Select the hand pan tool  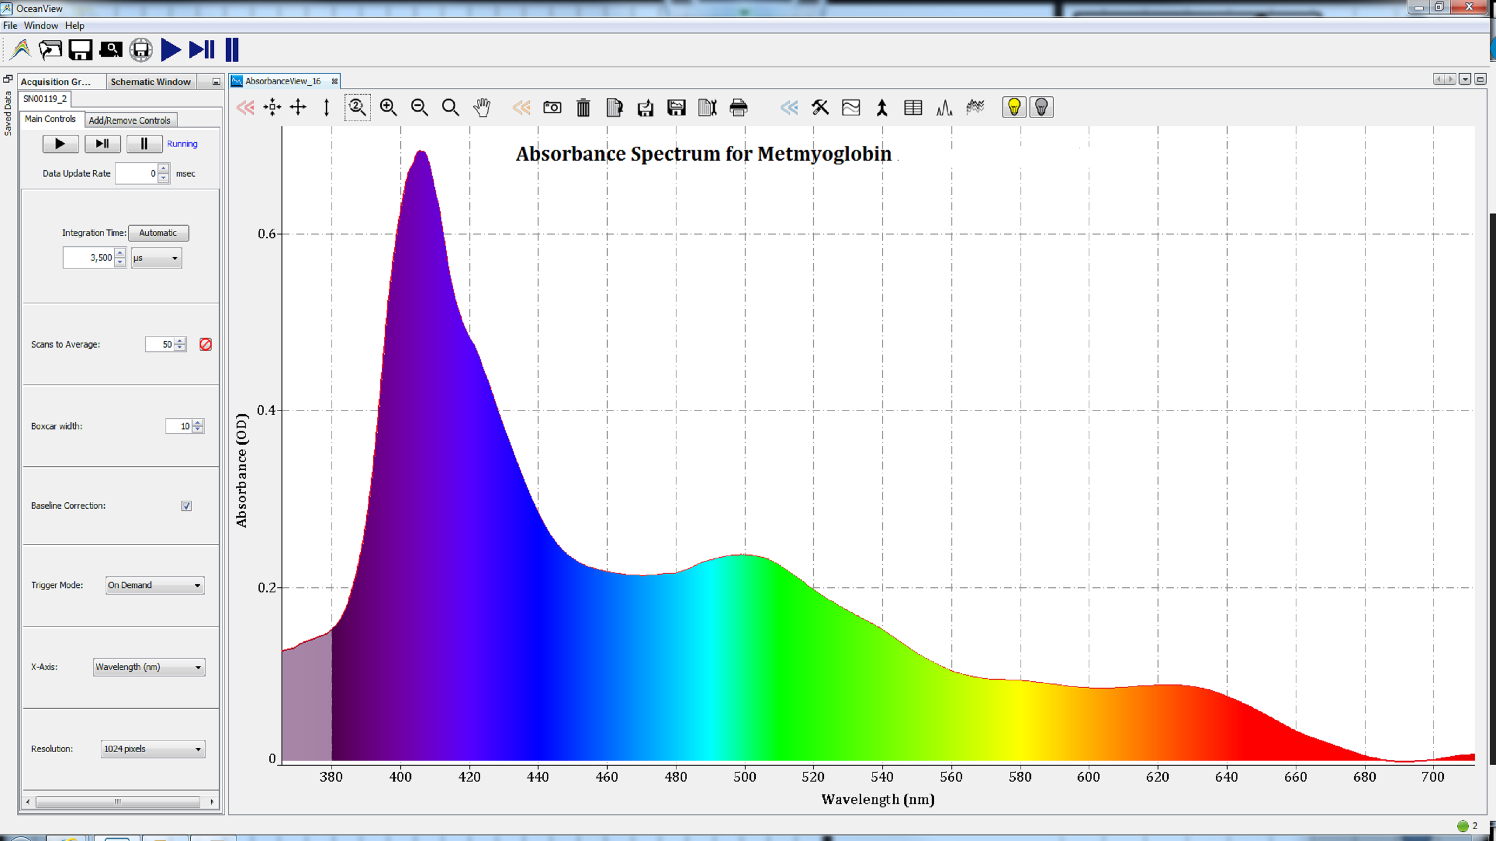pyautogui.click(x=482, y=107)
